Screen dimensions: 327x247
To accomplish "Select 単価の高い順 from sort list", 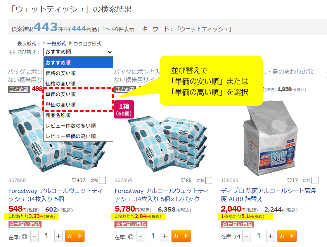I will point(78,105).
